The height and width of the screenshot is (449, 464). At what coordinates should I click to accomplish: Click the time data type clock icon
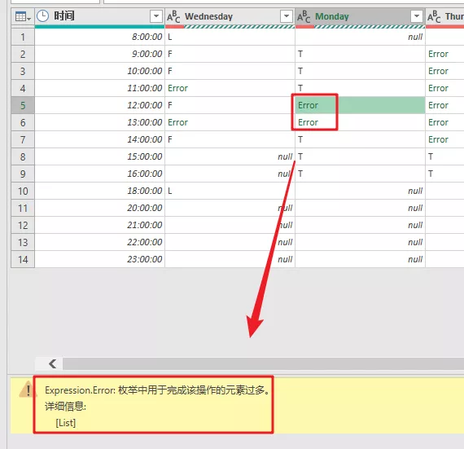point(42,16)
